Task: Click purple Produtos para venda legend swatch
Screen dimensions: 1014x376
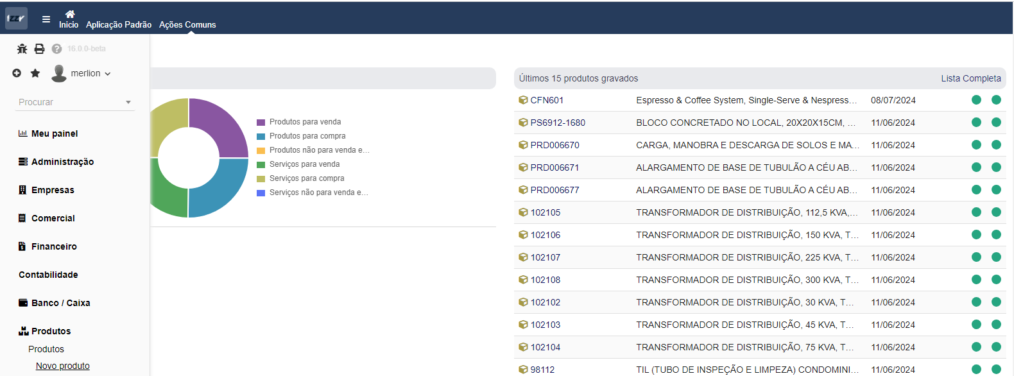Action: tap(261, 122)
